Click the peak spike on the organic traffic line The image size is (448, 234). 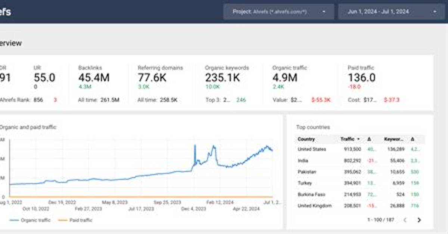pos(195,146)
